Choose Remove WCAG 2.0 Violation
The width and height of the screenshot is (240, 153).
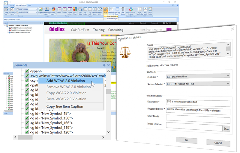69,87
